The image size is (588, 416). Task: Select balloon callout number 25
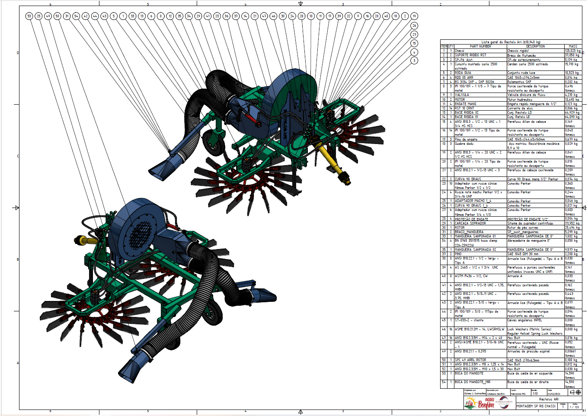(38, 16)
